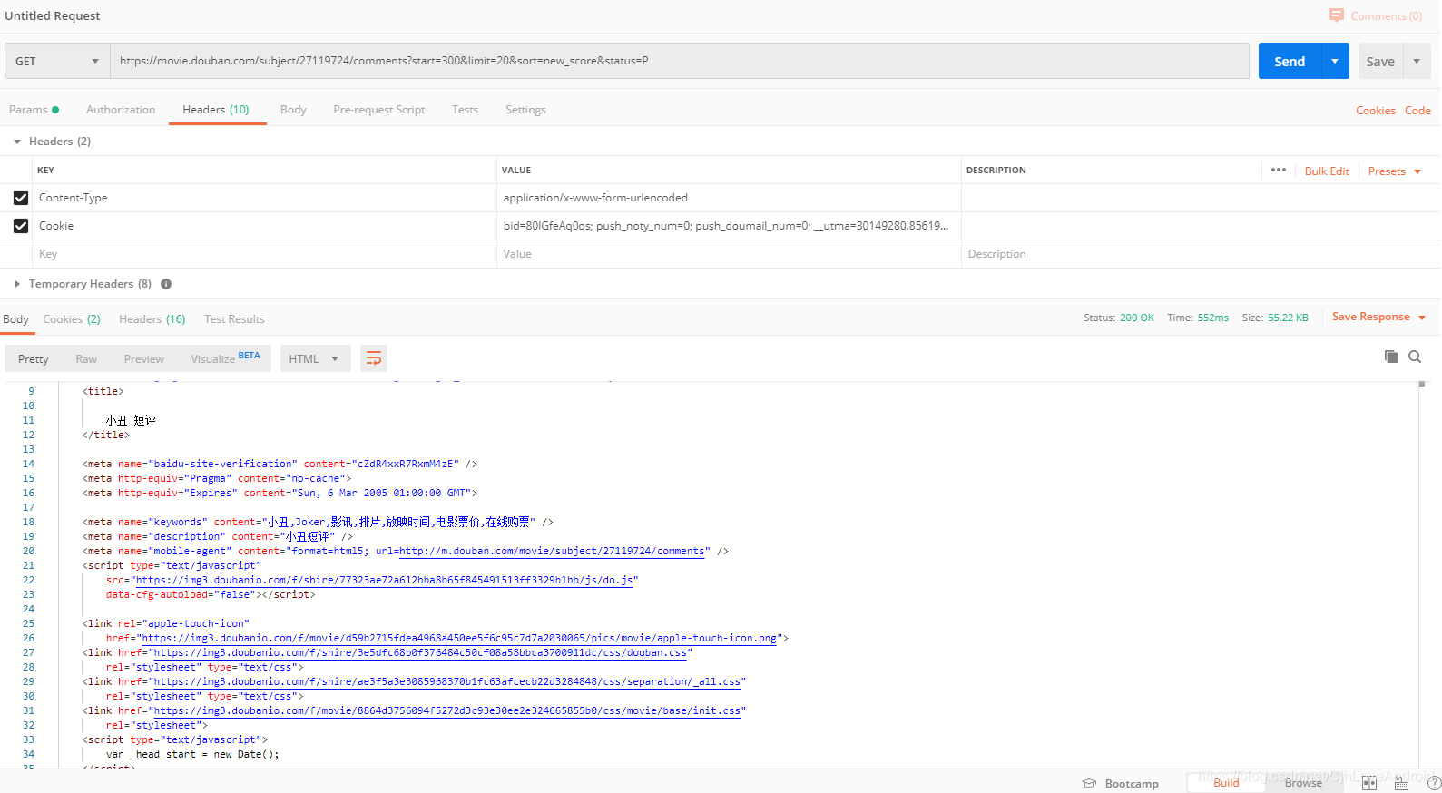Switch to Browse mode
The width and height of the screenshot is (1442, 793).
(x=1303, y=783)
